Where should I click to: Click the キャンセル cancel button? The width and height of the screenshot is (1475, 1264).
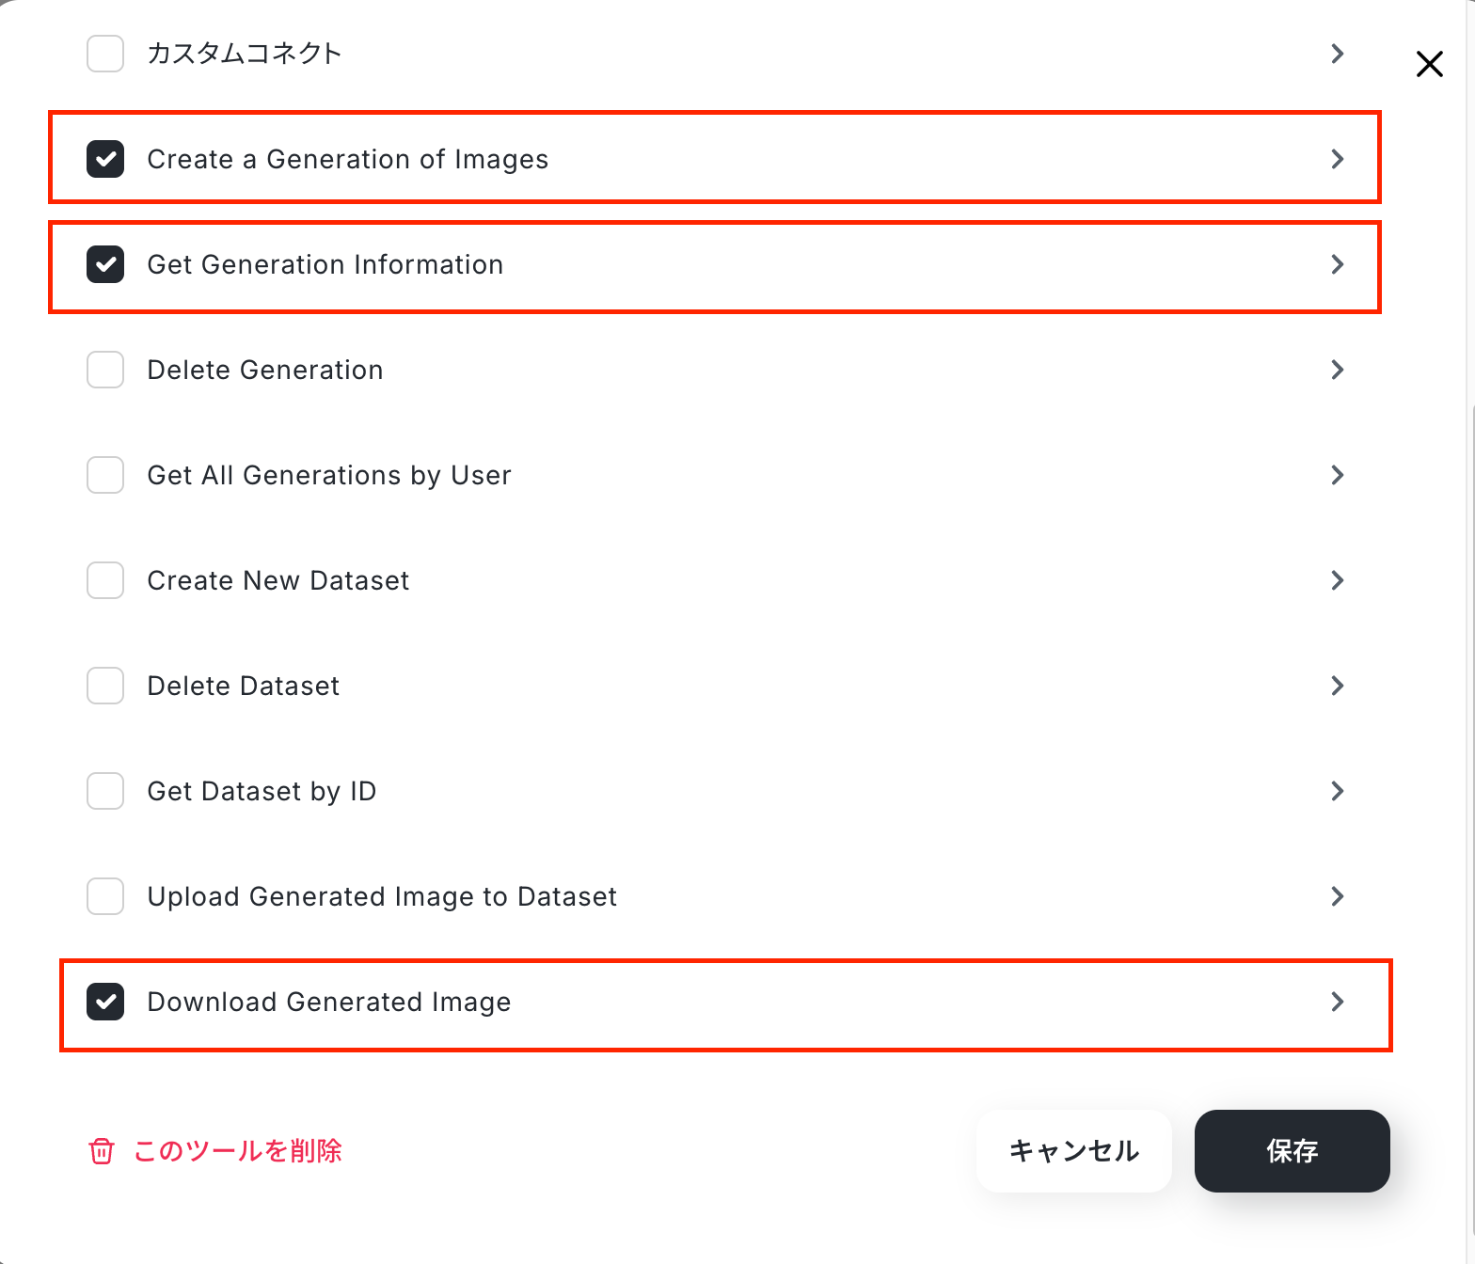pyautogui.click(x=1074, y=1151)
